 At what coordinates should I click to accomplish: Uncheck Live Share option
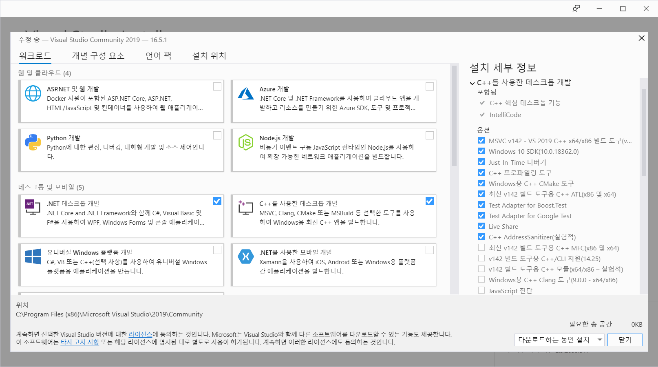point(481,226)
